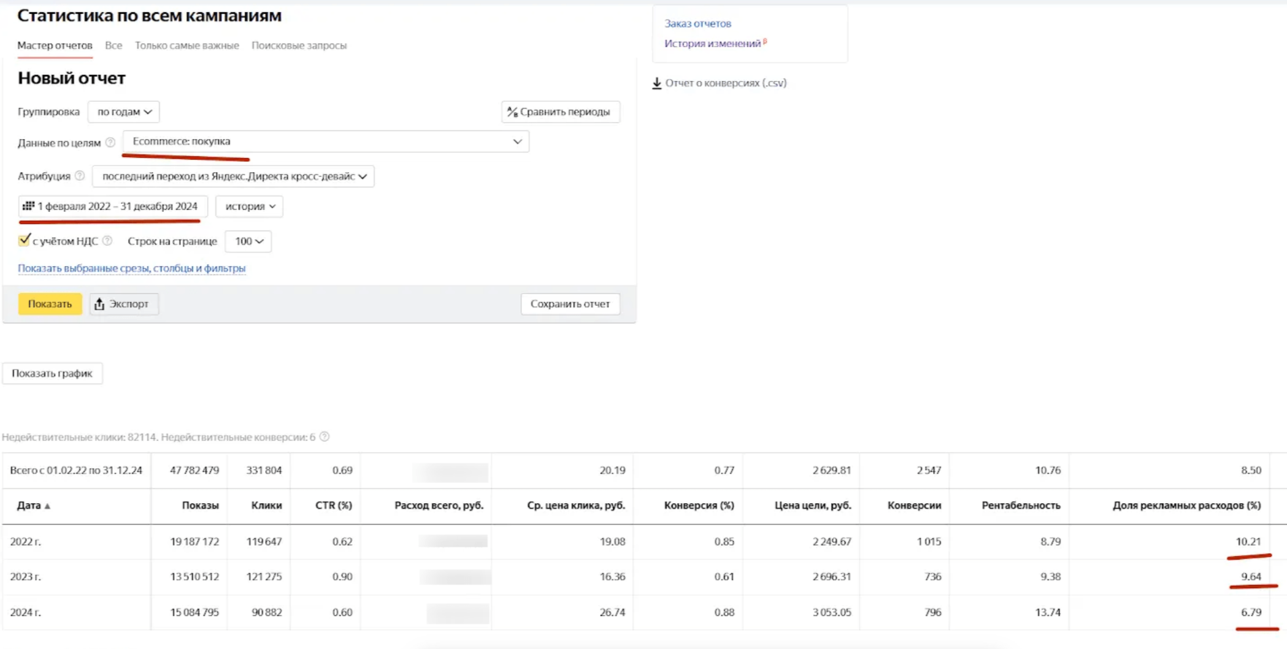Screen dimensions: 1287x649
Task: Sort by CTR (%) column header
Action: [334, 506]
